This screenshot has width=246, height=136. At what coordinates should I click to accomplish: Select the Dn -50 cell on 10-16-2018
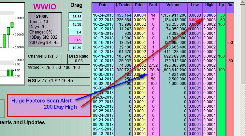[230, 43]
